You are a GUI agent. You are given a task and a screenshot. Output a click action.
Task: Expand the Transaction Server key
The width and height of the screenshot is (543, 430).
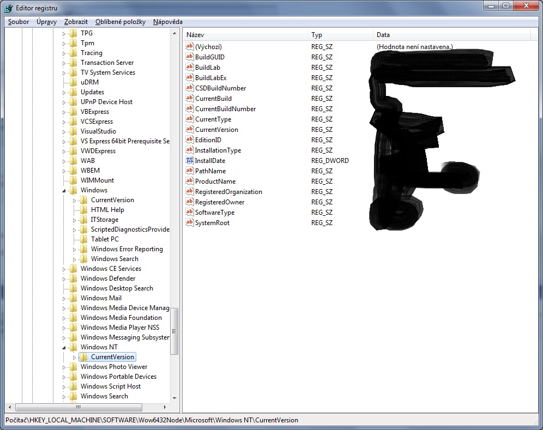[x=64, y=63]
